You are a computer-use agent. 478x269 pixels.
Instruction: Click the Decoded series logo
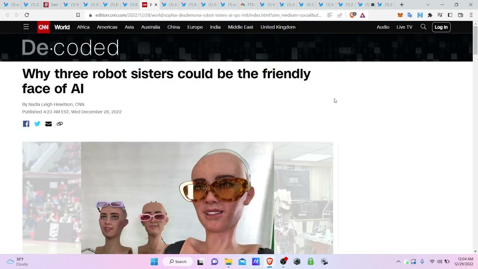[x=70, y=48]
